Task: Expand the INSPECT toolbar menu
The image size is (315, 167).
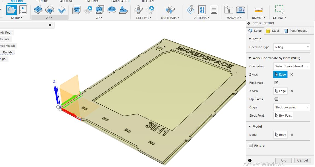Action: (258, 18)
